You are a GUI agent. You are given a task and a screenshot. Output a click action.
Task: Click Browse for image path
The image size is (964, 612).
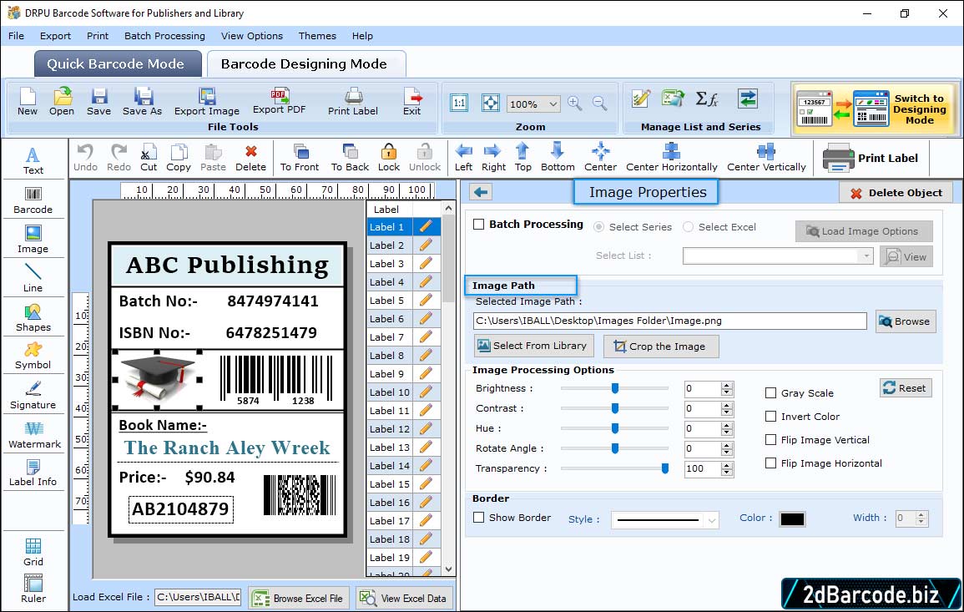click(x=905, y=321)
